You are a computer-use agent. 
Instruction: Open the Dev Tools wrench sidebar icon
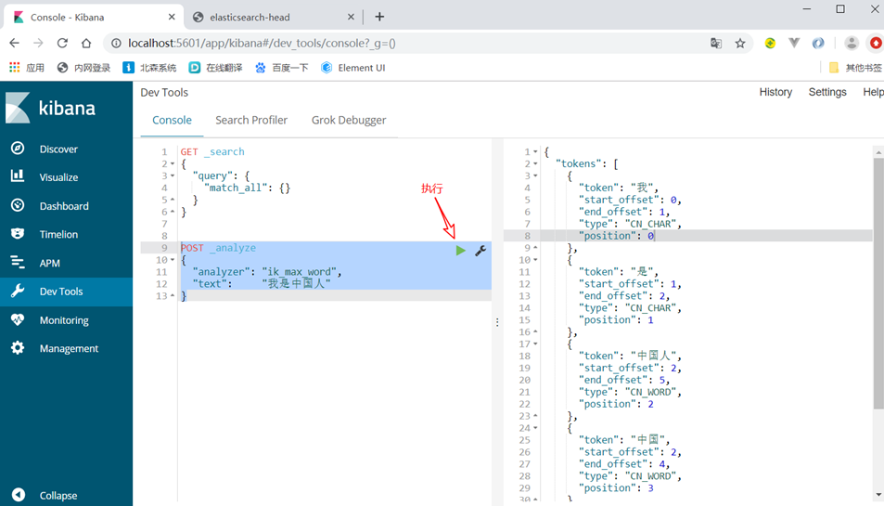pyautogui.click(x=18, y=292)
